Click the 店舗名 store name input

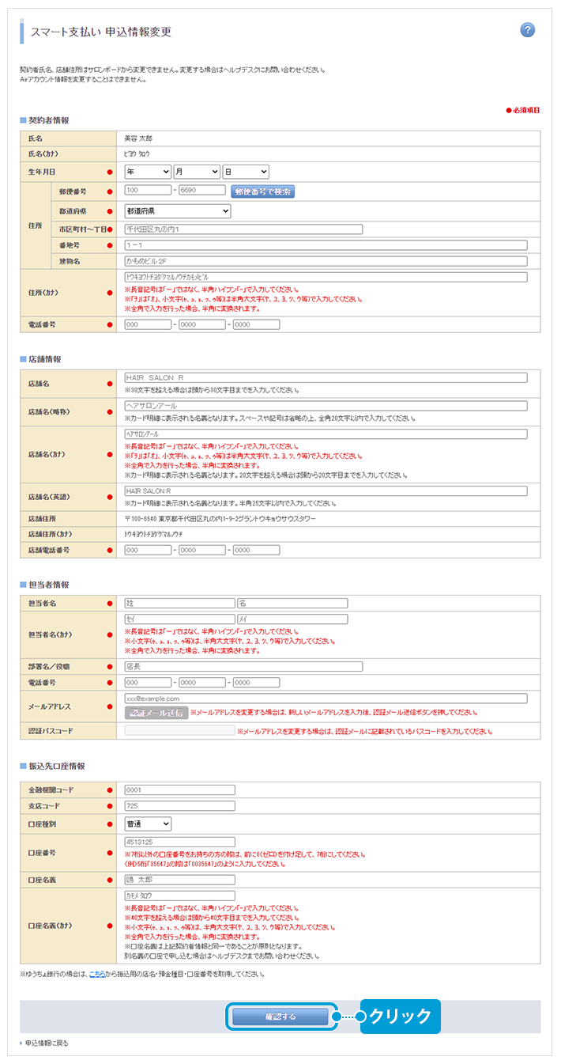coord(326,378)
